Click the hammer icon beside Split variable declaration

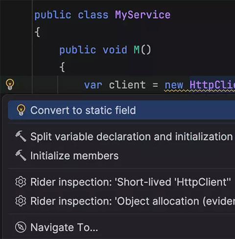[x=21, y=136]
